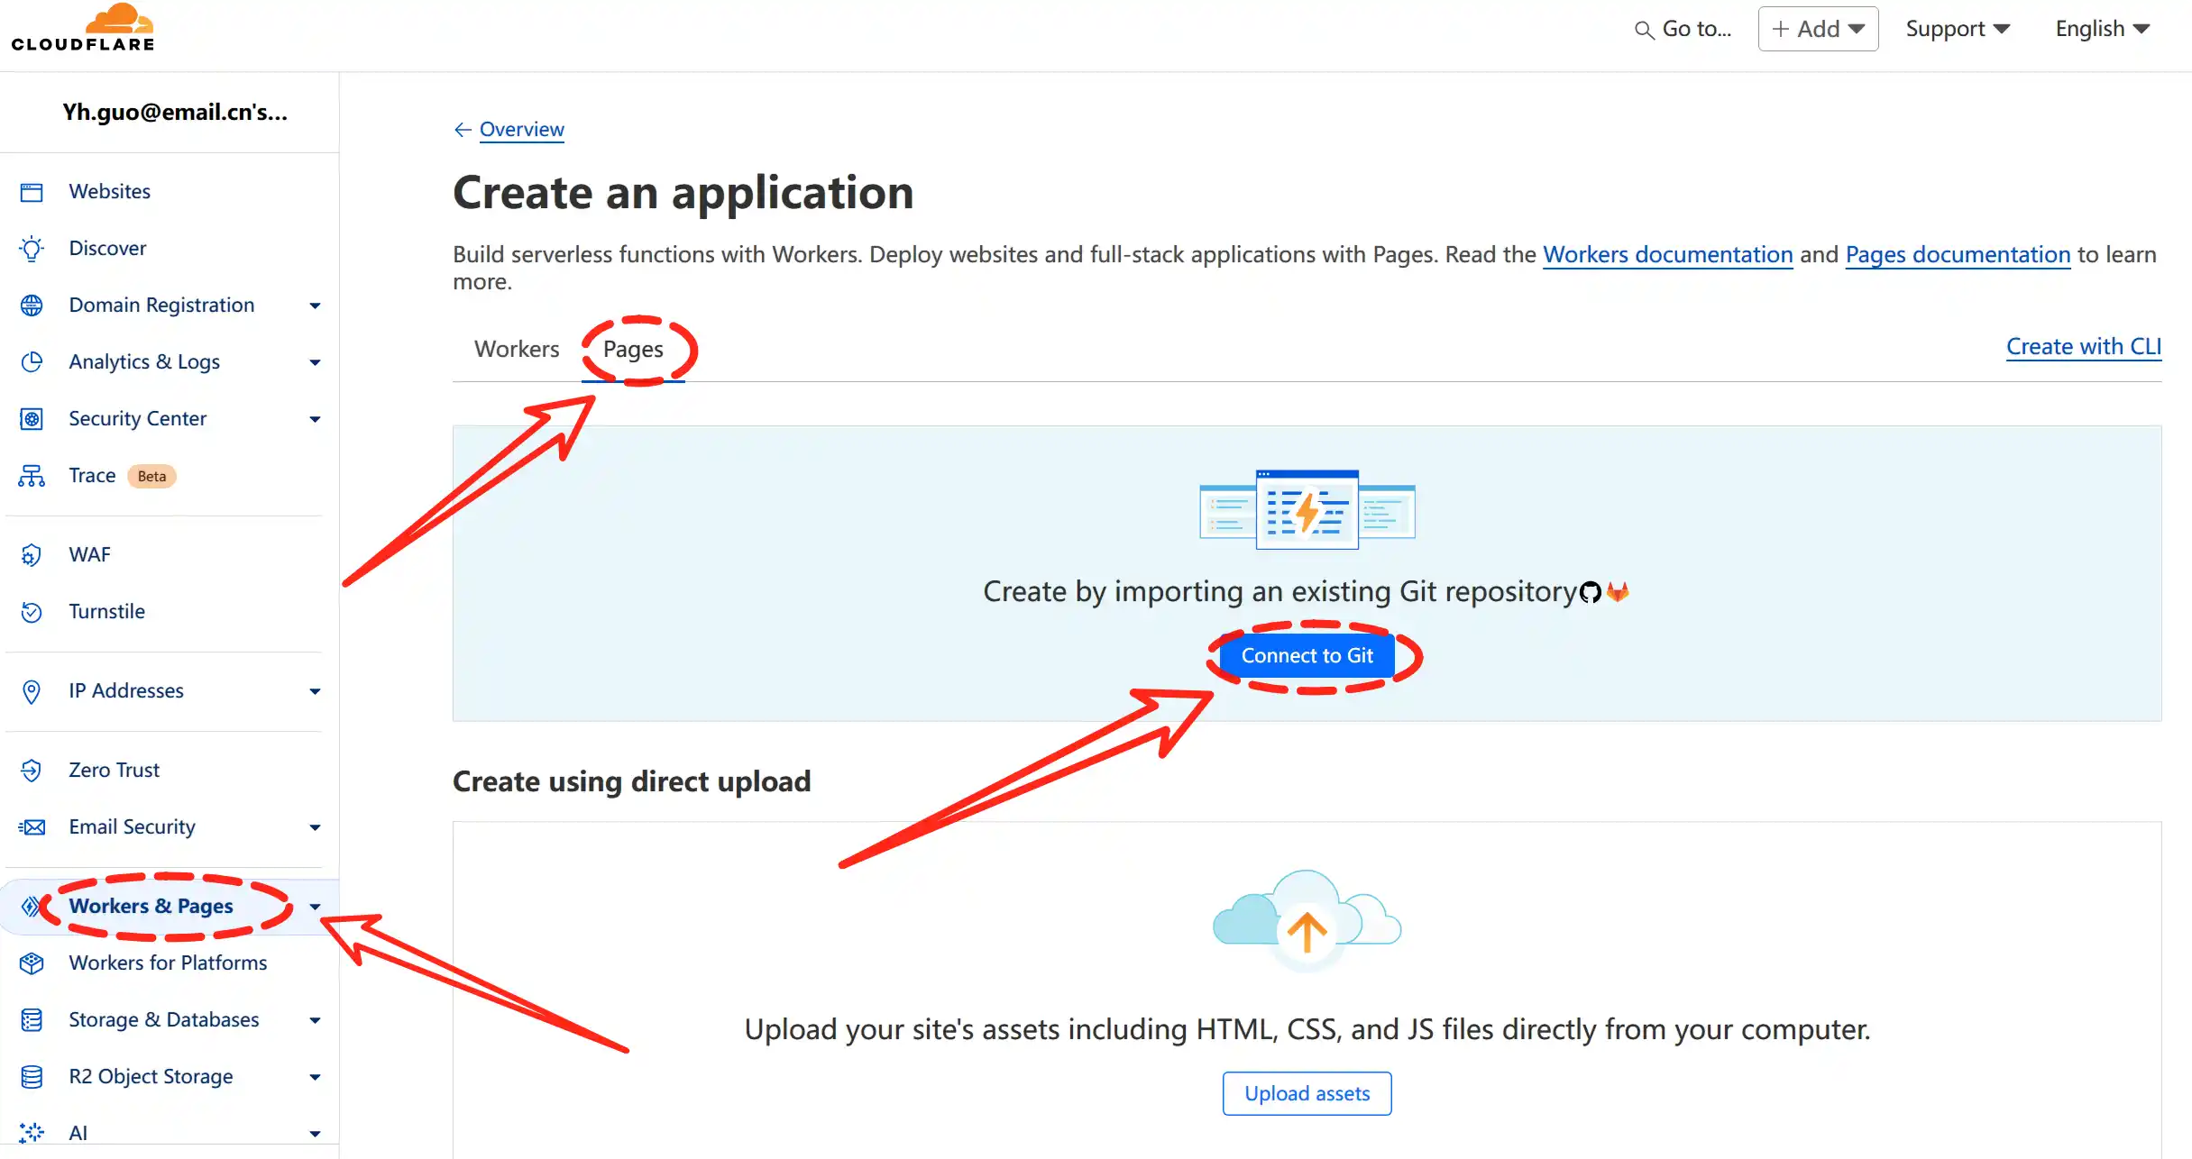Expand the Domain Registration section
Screen dimensions: 2192x1159
coord(314,306)
